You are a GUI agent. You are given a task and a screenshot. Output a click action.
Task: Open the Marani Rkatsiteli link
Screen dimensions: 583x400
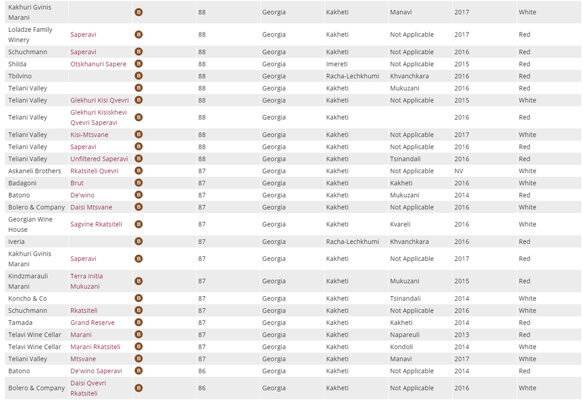[x=95, y=347]
